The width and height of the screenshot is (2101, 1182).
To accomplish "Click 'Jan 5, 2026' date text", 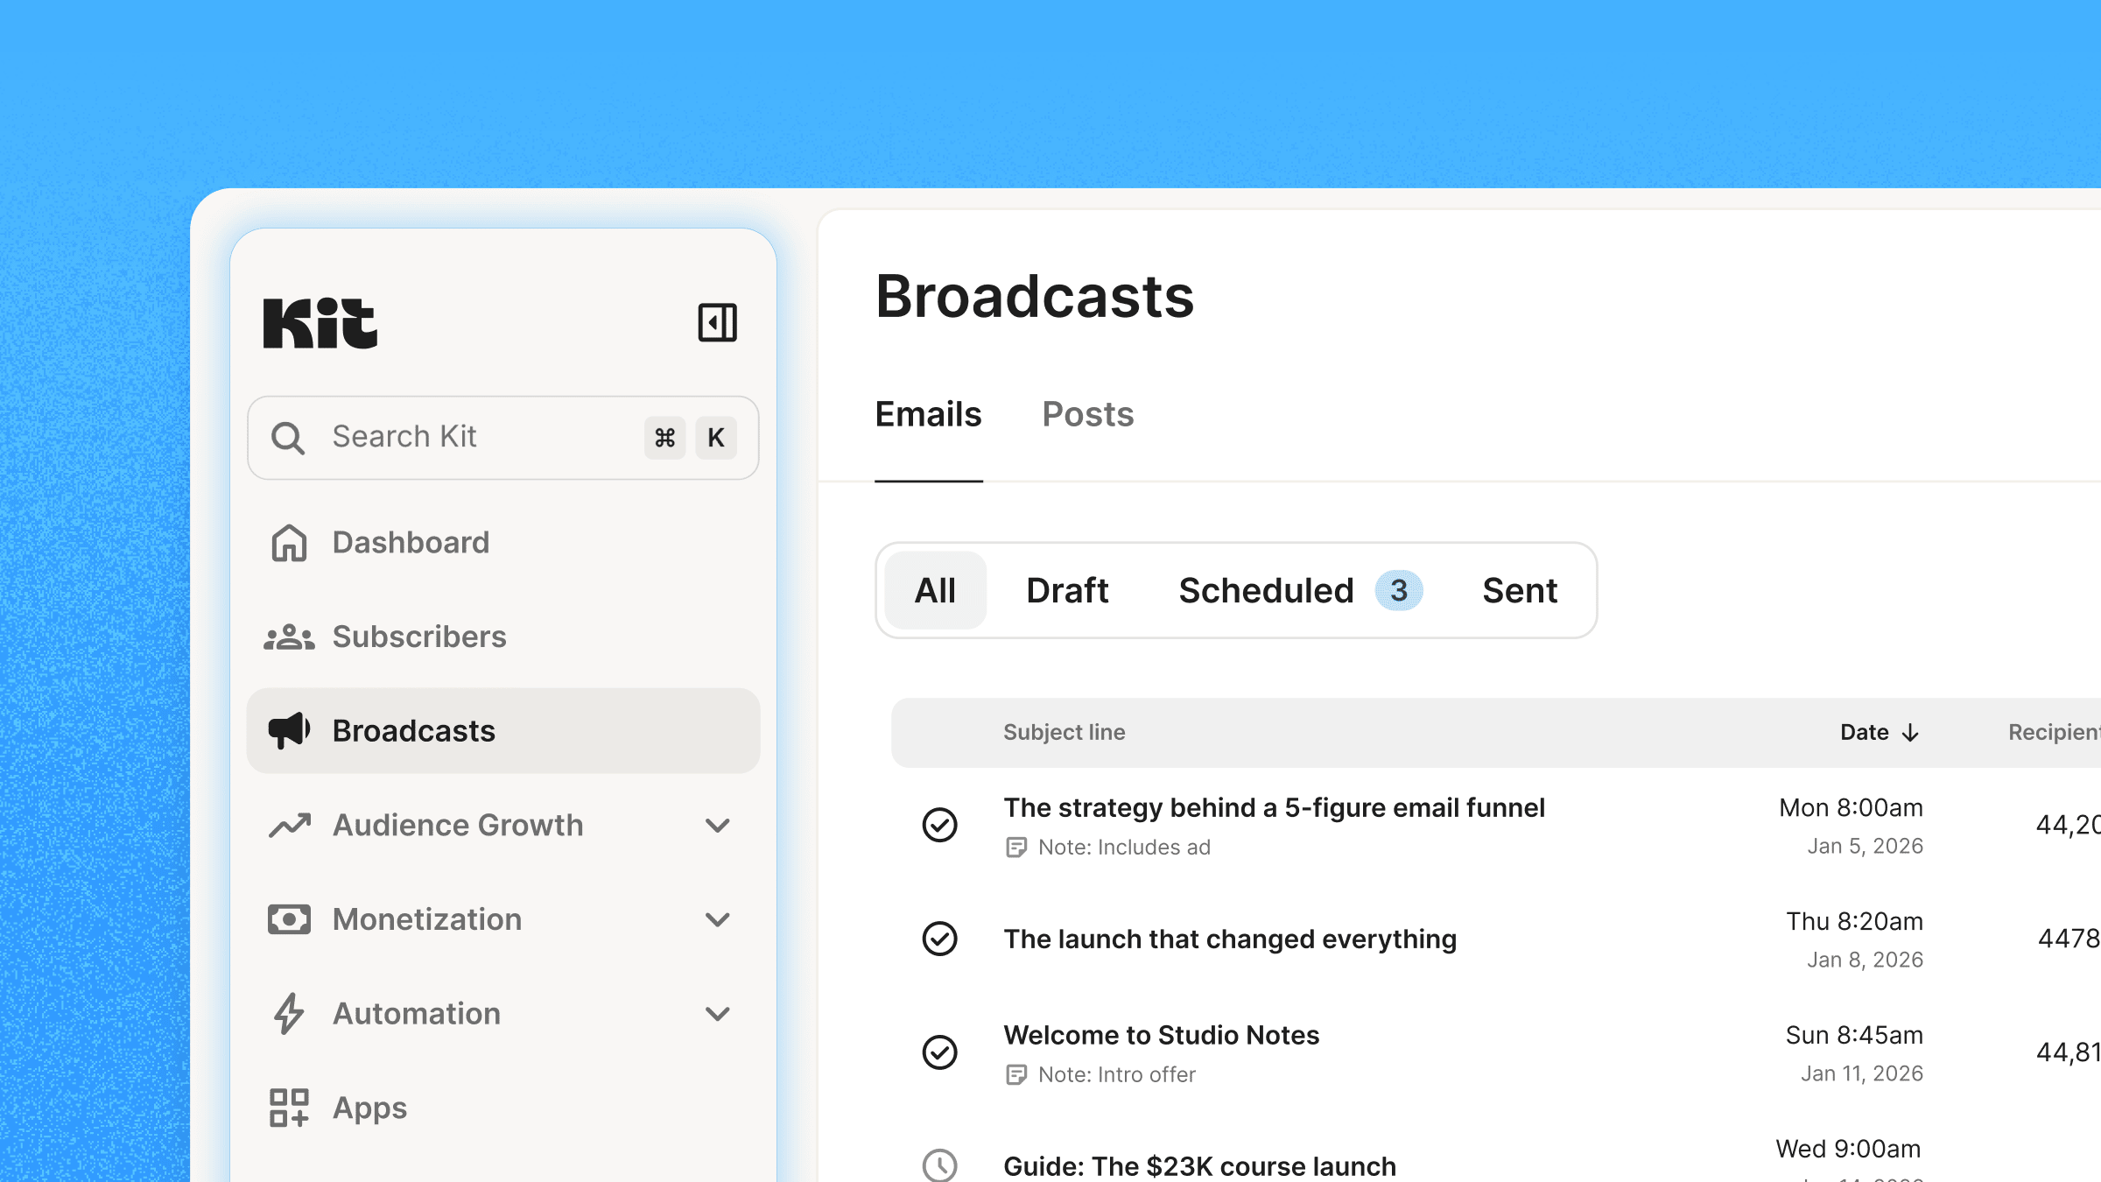I will tap(1865, 846).
